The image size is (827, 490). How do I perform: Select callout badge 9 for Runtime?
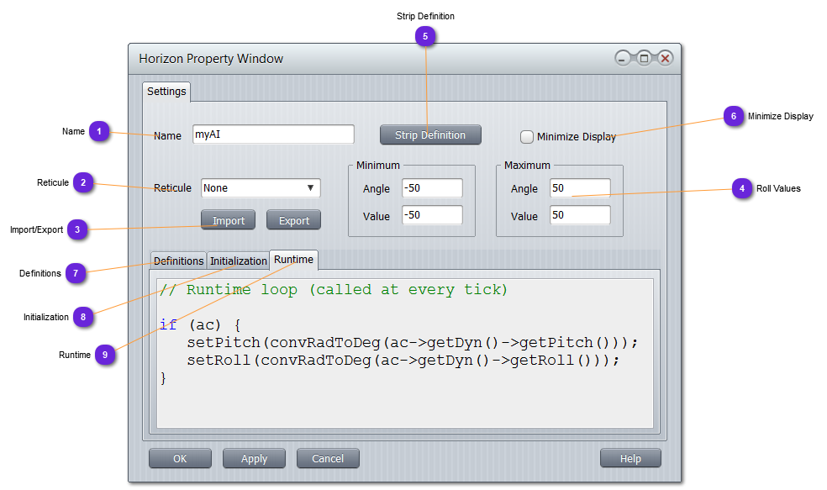105,355
